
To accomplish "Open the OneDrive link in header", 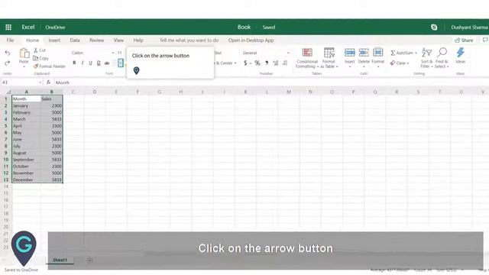I will click(x=55, y=27).
